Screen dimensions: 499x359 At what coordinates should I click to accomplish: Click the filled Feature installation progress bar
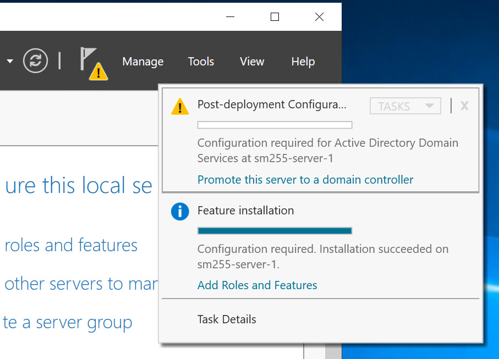coord(275,231)
